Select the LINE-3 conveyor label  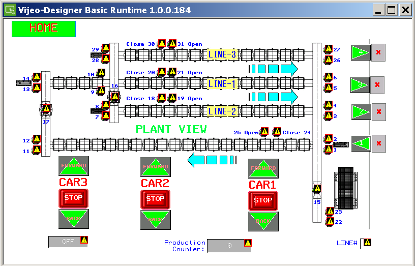coord(222,55)
